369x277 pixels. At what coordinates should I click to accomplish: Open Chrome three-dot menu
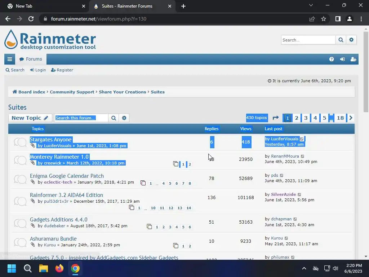(361, 19)
